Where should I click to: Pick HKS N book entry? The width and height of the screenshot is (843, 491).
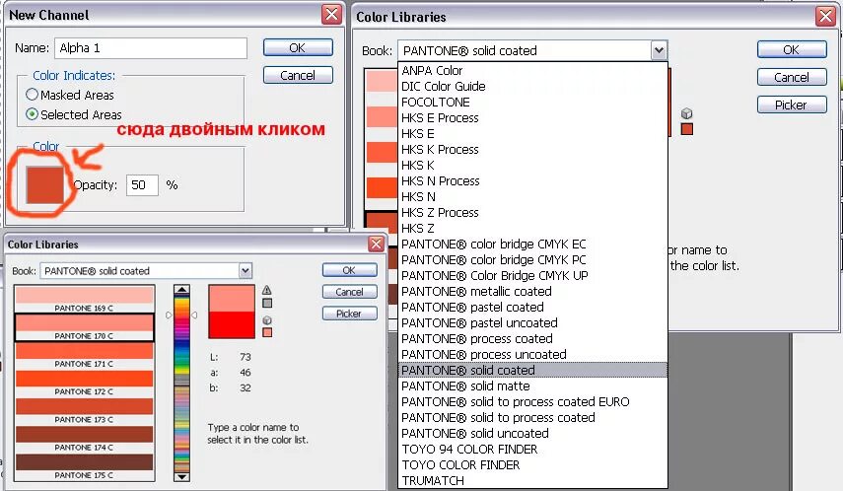[532, 197]
